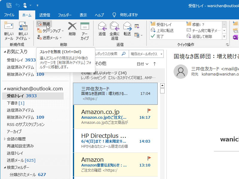Image resolution: width=239 pixels, height=179 pixels.
Task: Open Customize Quick Access Toolbar dropdown
Action: click(x=37, y=5)
